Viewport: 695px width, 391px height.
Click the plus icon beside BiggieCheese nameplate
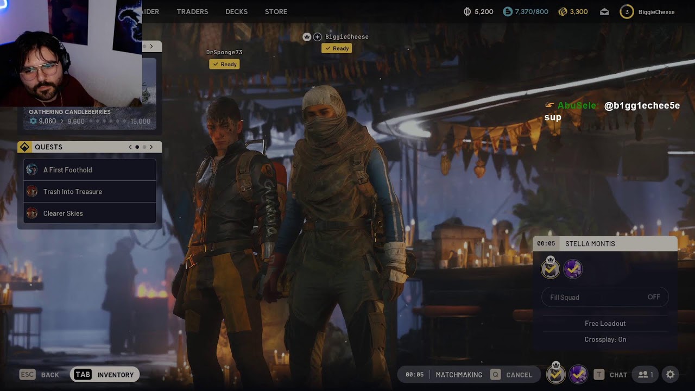(318, 36)
